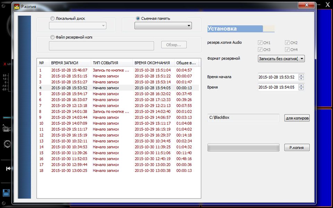Click the Р.копия window title icon
The width and height of the screenshot is (333, 208).
tap(16, 6)
